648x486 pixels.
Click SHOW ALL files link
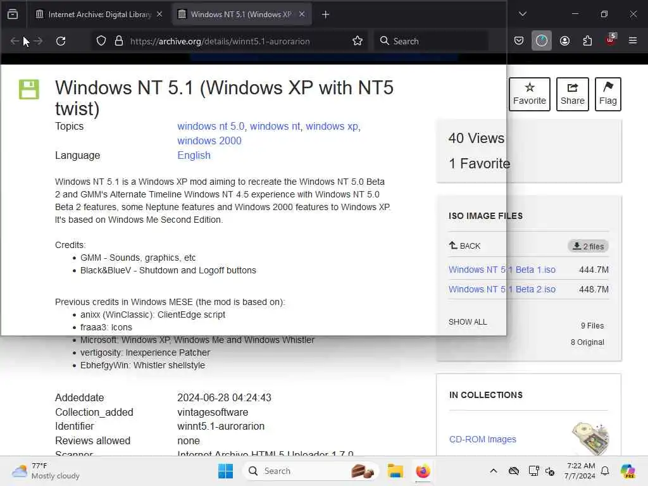click(x=468, y=322)
